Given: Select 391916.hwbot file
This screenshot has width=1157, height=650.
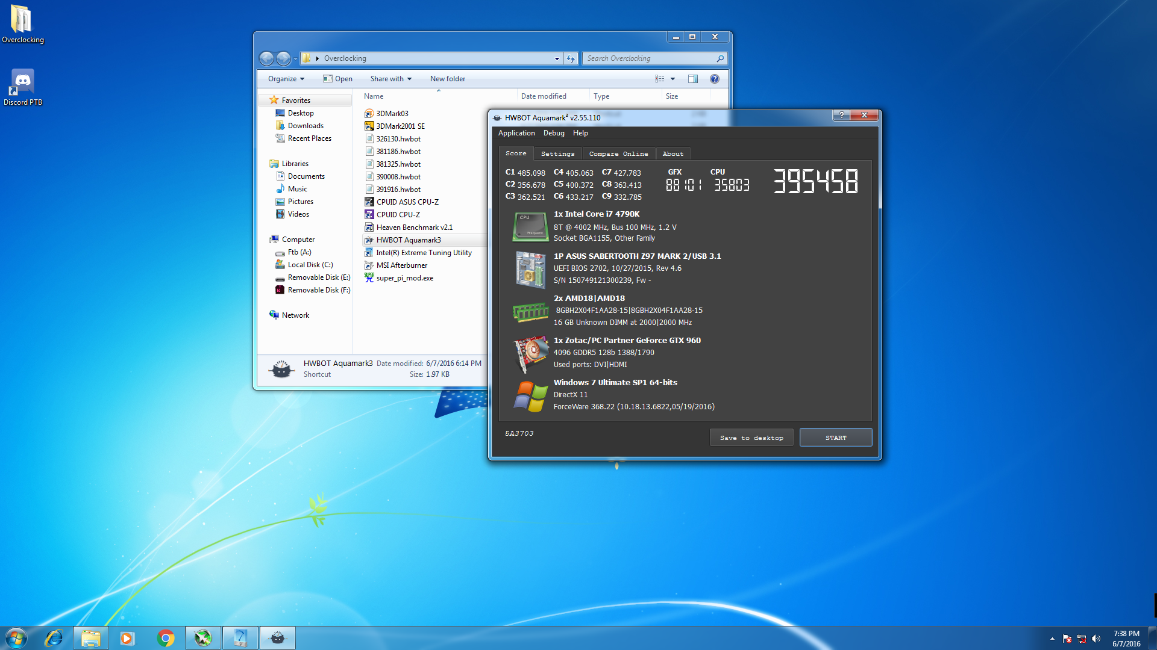Looking at the screenshot, I should coord(393,189).
